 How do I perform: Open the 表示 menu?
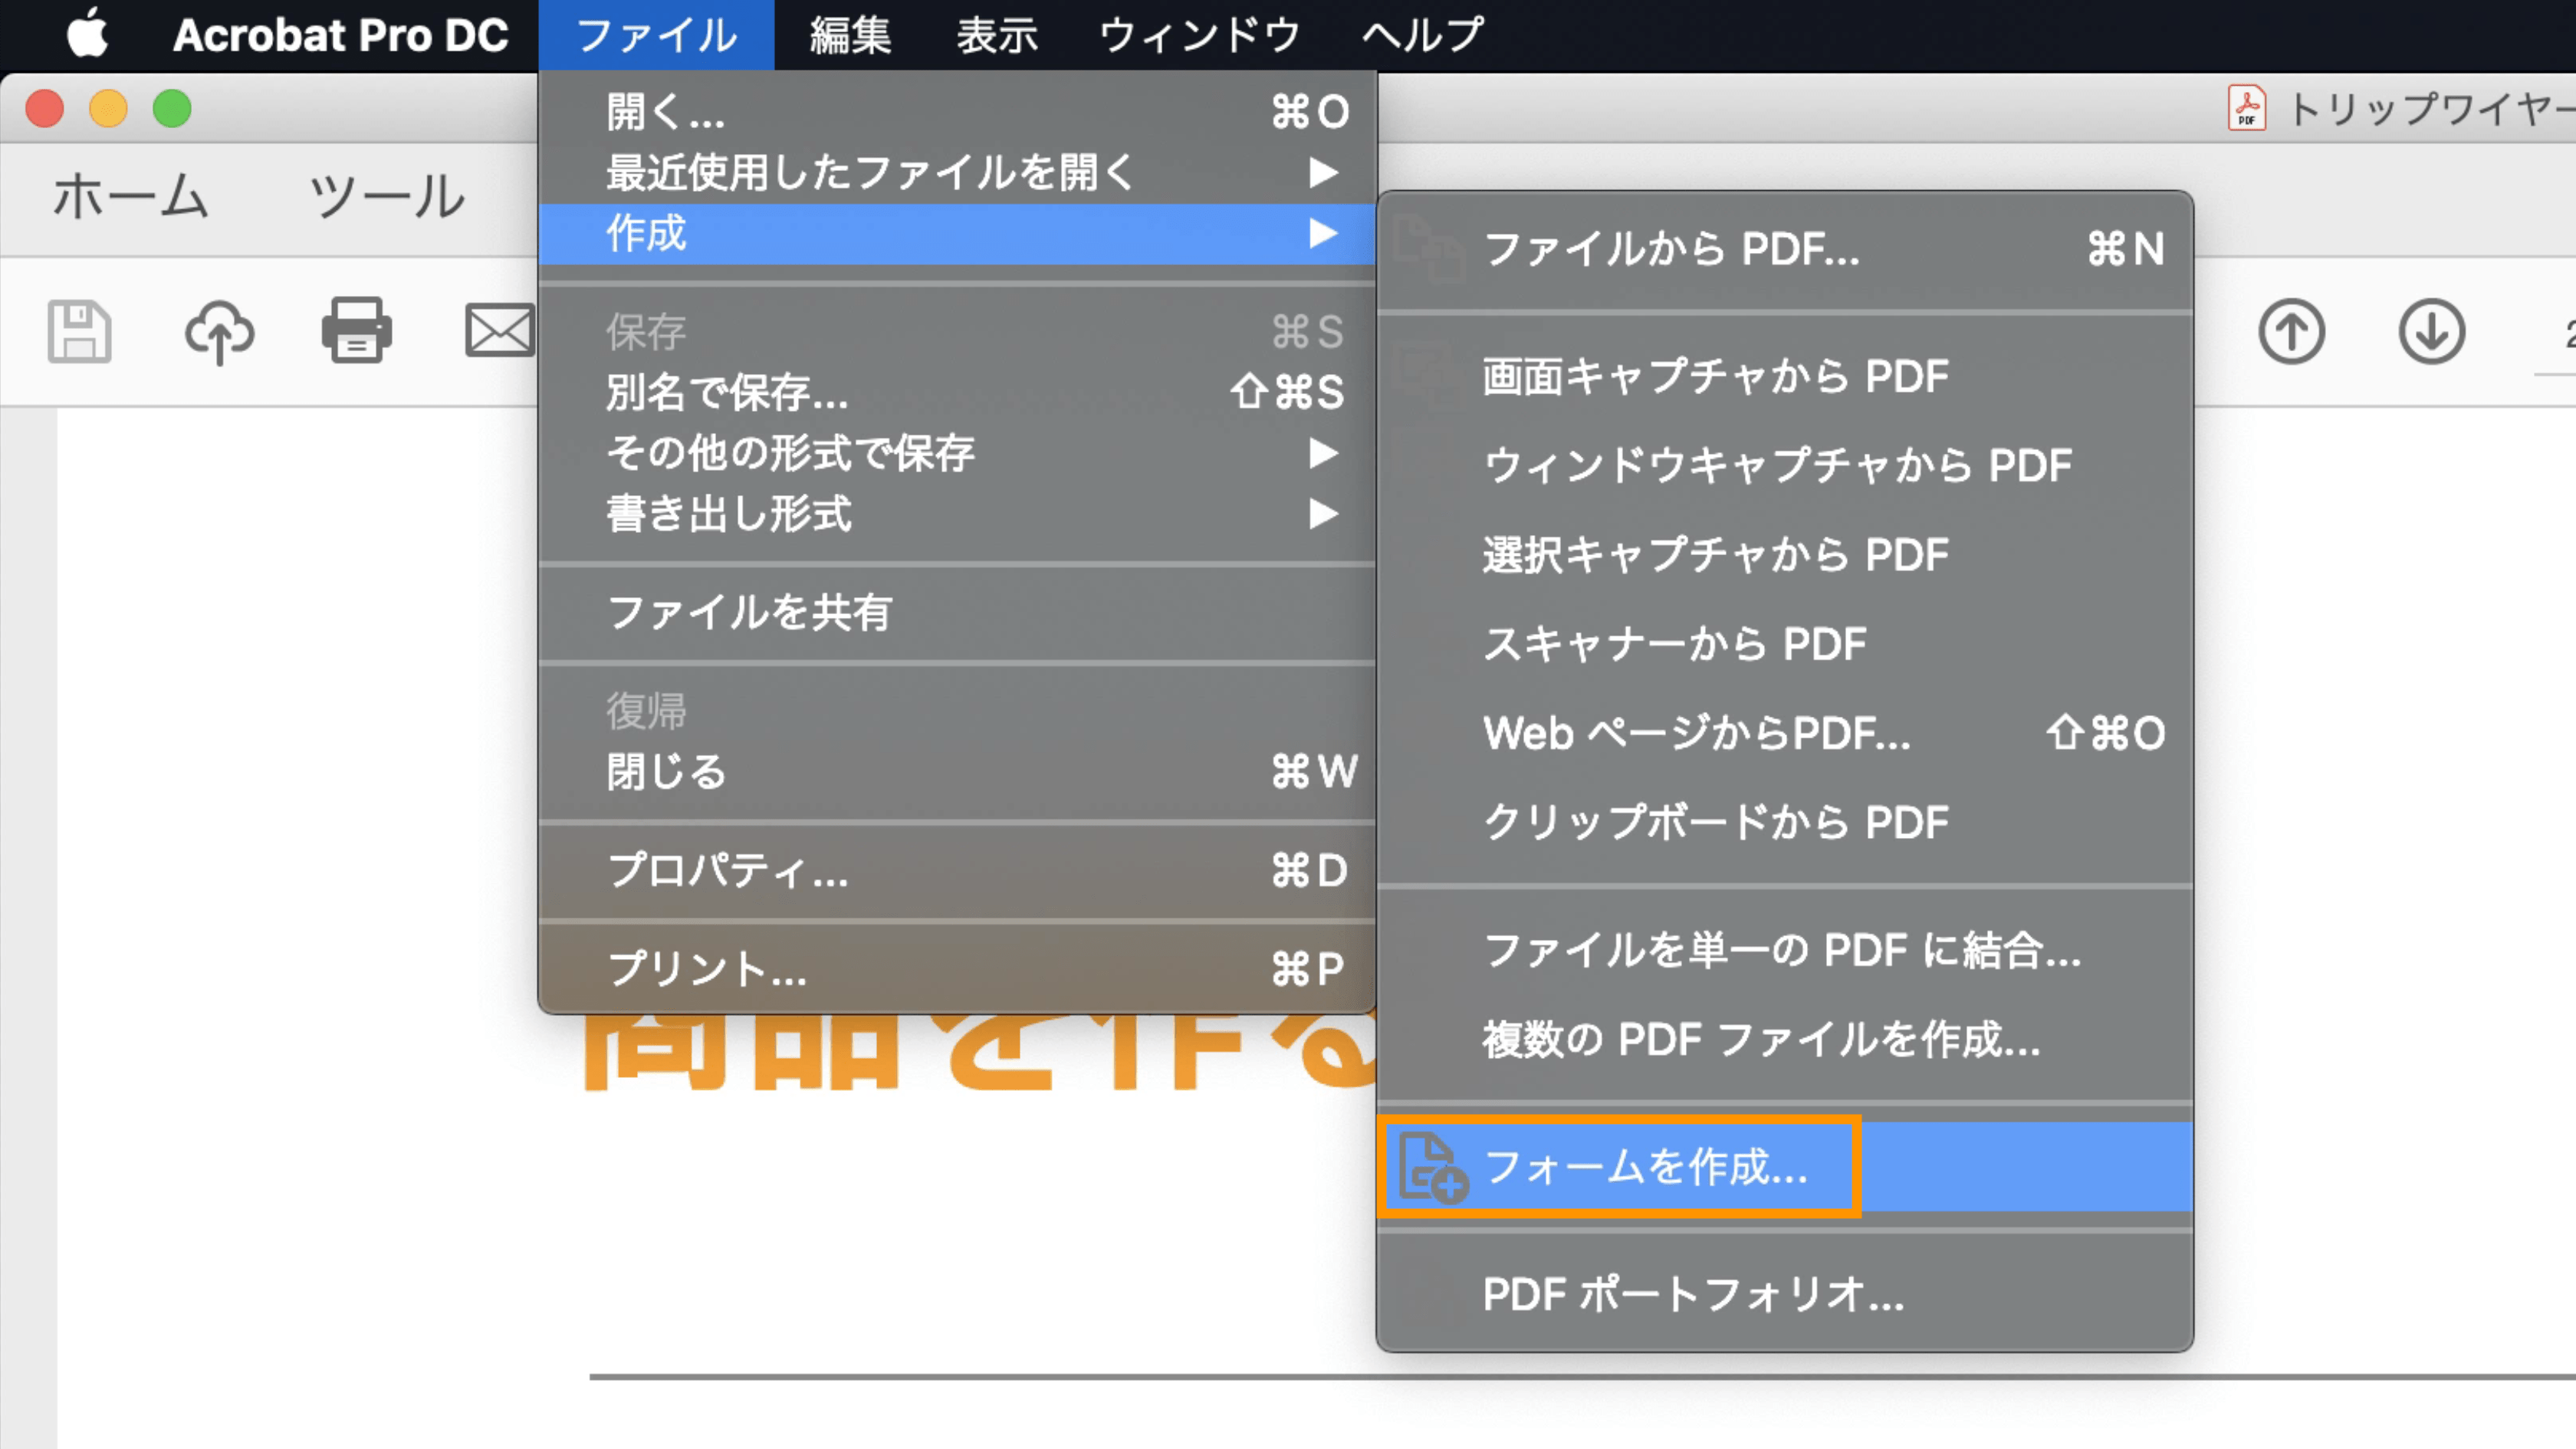point(997,35)
